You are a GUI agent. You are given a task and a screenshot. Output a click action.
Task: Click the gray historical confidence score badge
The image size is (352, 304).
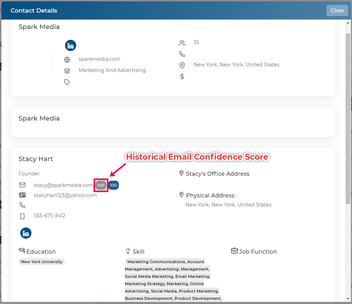coord(101,185)
